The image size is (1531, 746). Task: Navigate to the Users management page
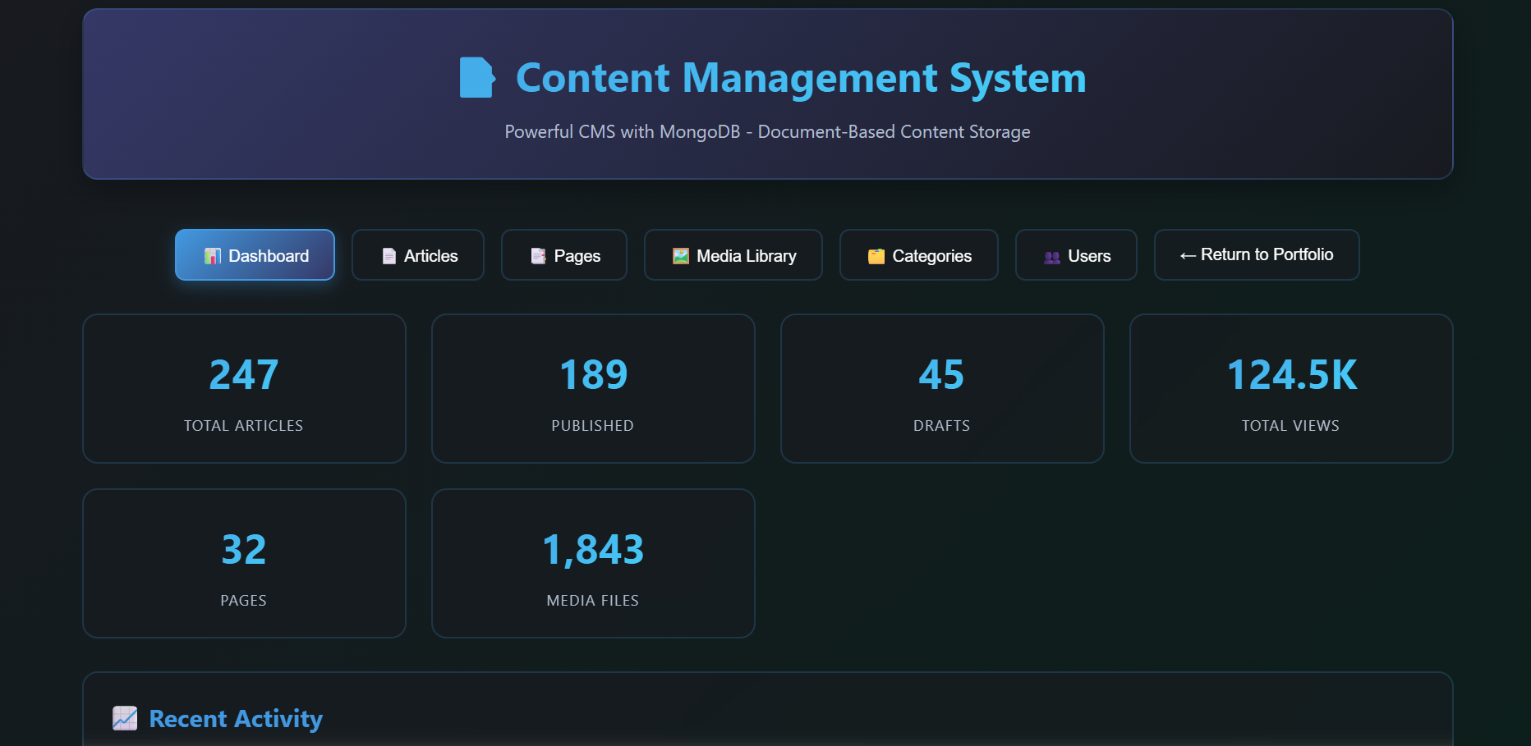coord(1076,255)
